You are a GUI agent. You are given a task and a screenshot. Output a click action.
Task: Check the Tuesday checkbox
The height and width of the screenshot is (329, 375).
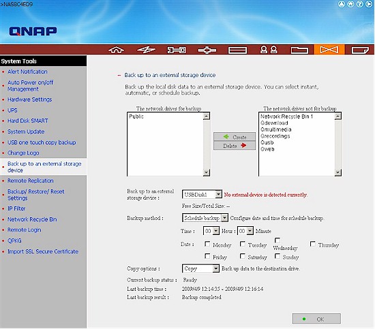pyautogui.click(x=243, y=244)
